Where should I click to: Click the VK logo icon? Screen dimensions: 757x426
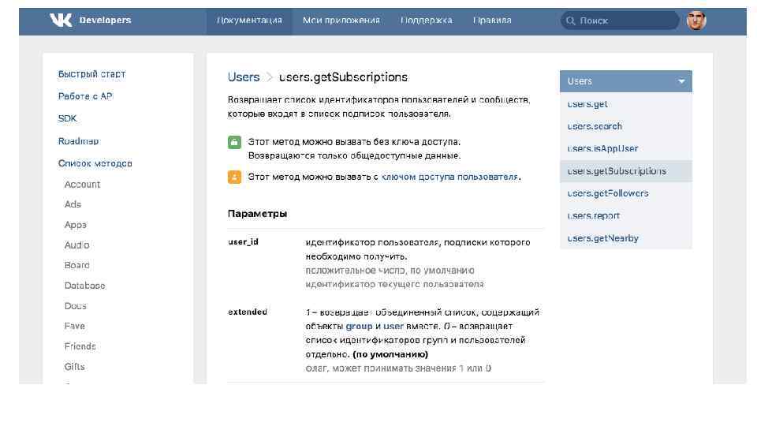coord(61,21)
